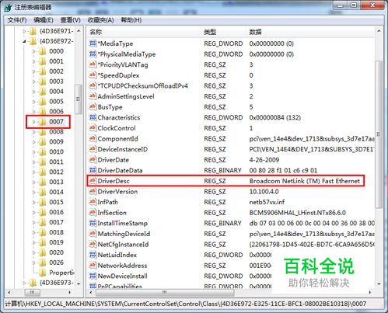
Task: Click the MatchingDeviceId string icon
Action: click(x=93, y=234)
